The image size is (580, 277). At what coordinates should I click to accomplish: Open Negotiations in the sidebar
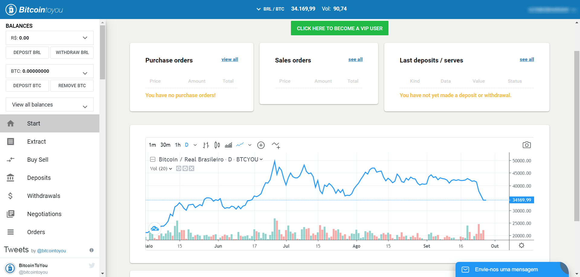point(50,214)
